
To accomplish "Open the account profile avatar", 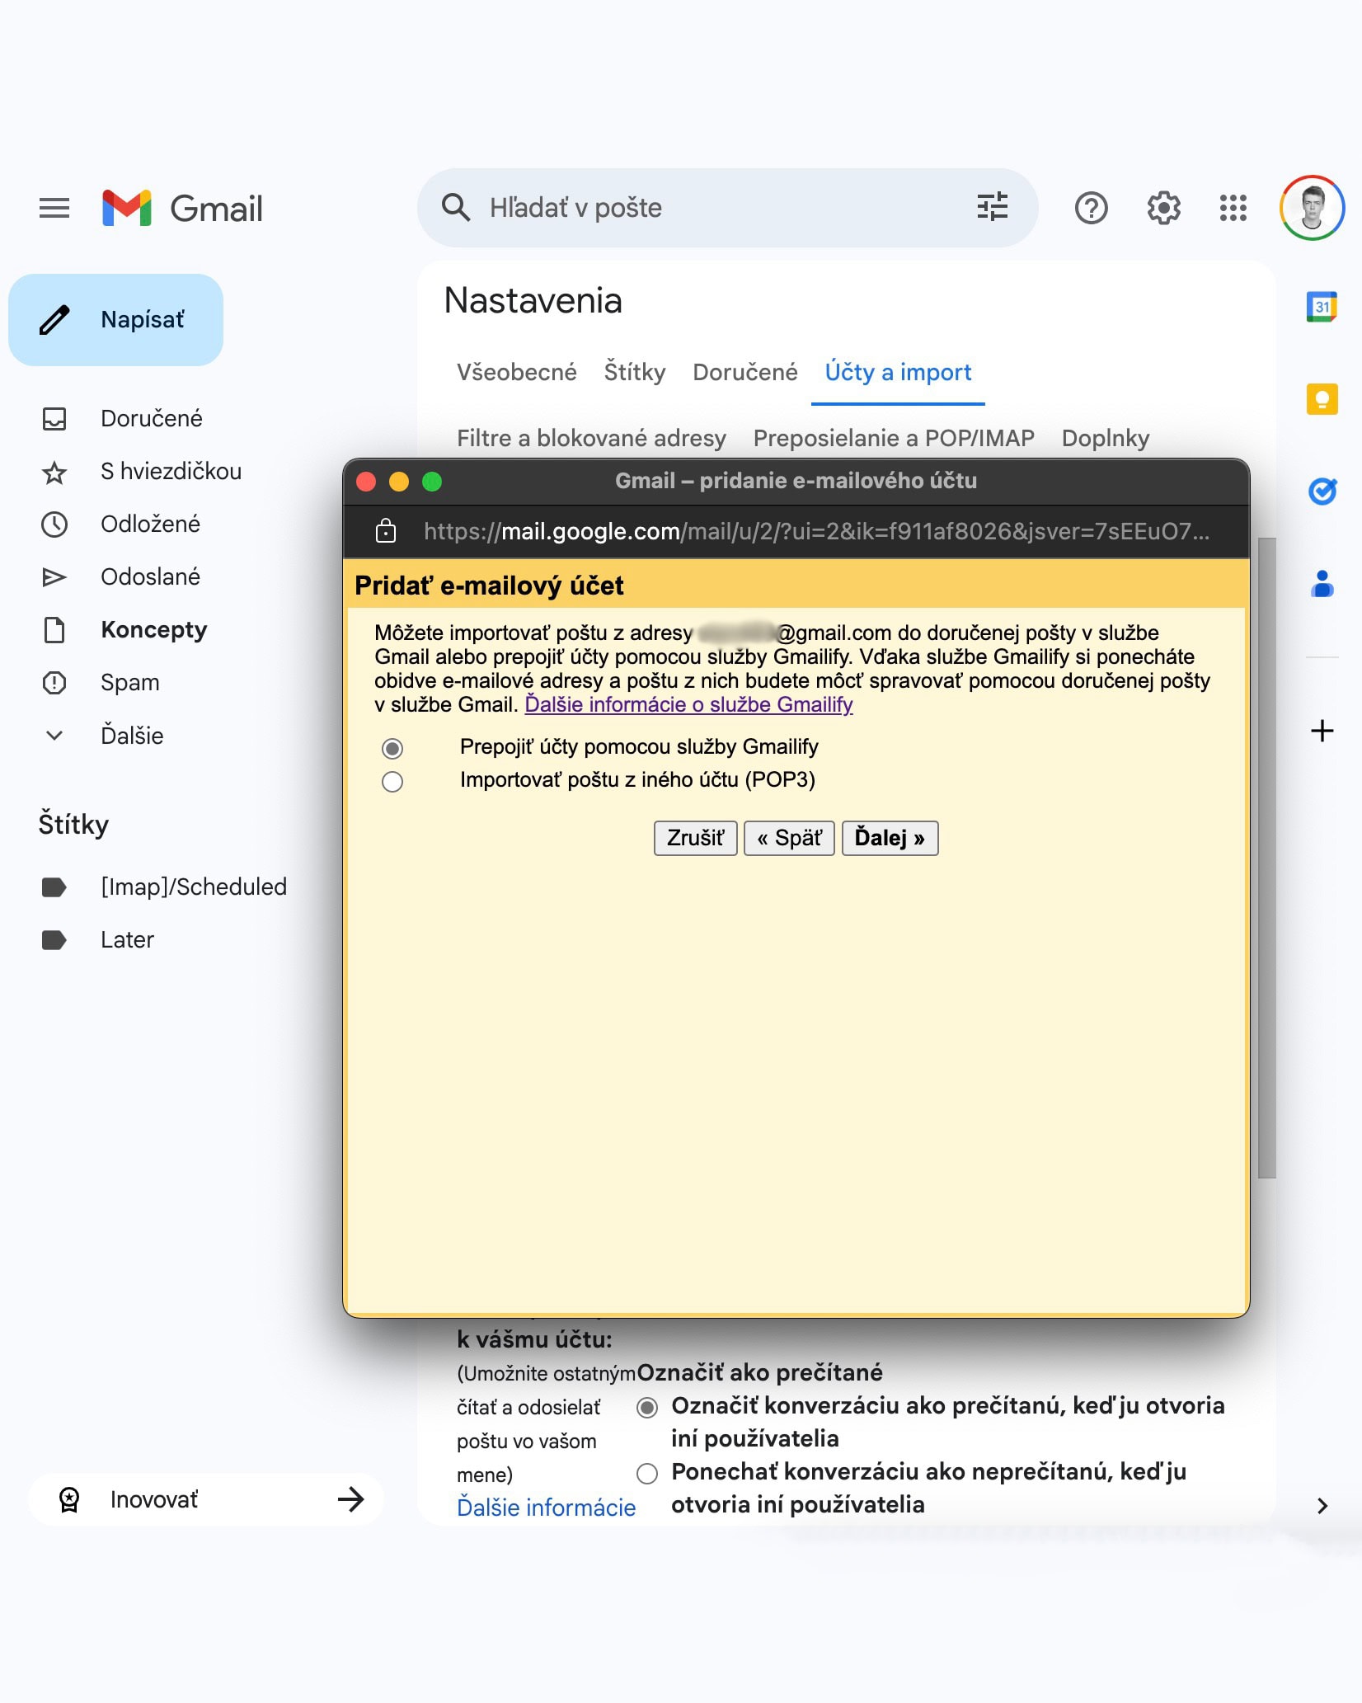I will coord(1312,208).
